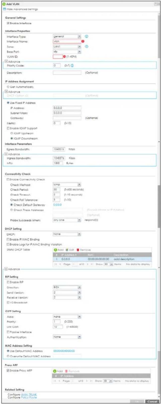161x404 pixels.
Task: Click the info icon beside Priority Code
Action: pyautogui.click(x=72, y=66)
